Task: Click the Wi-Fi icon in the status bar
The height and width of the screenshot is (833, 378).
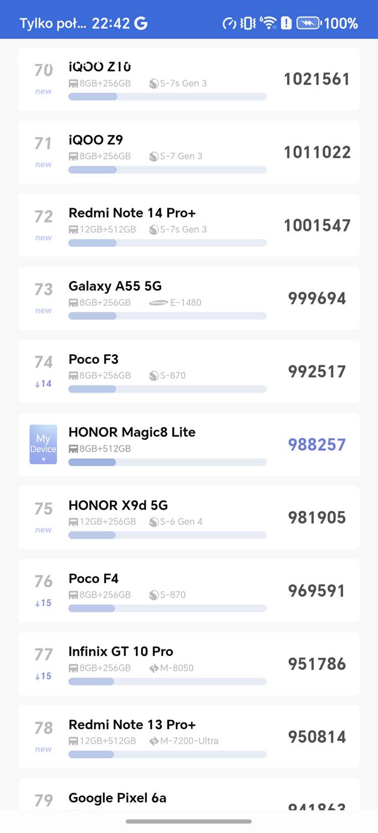Action: (268, 23)
